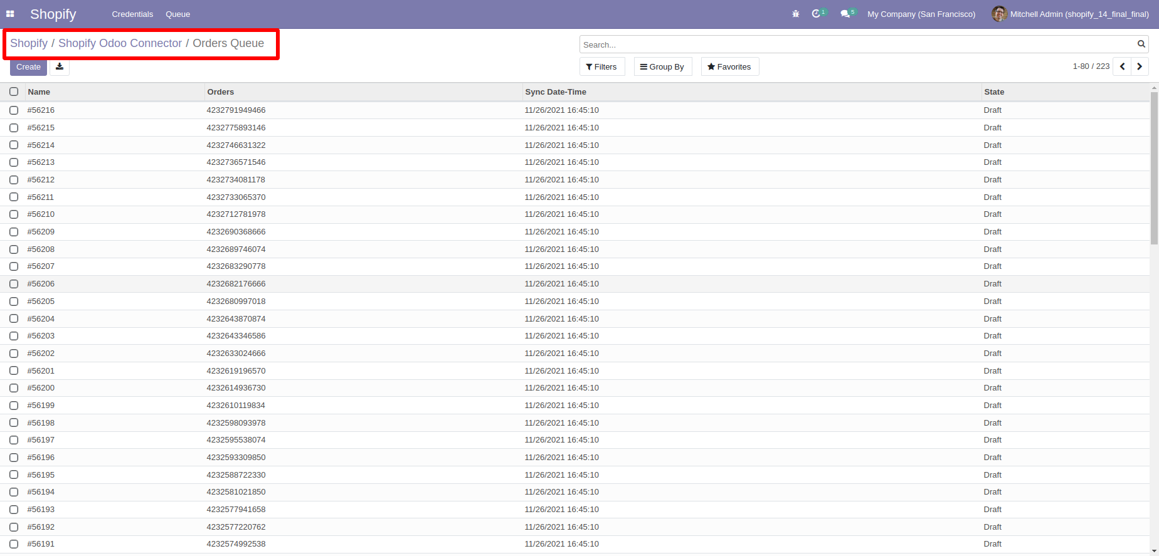Click the Shopify app title

coord(53,14)
